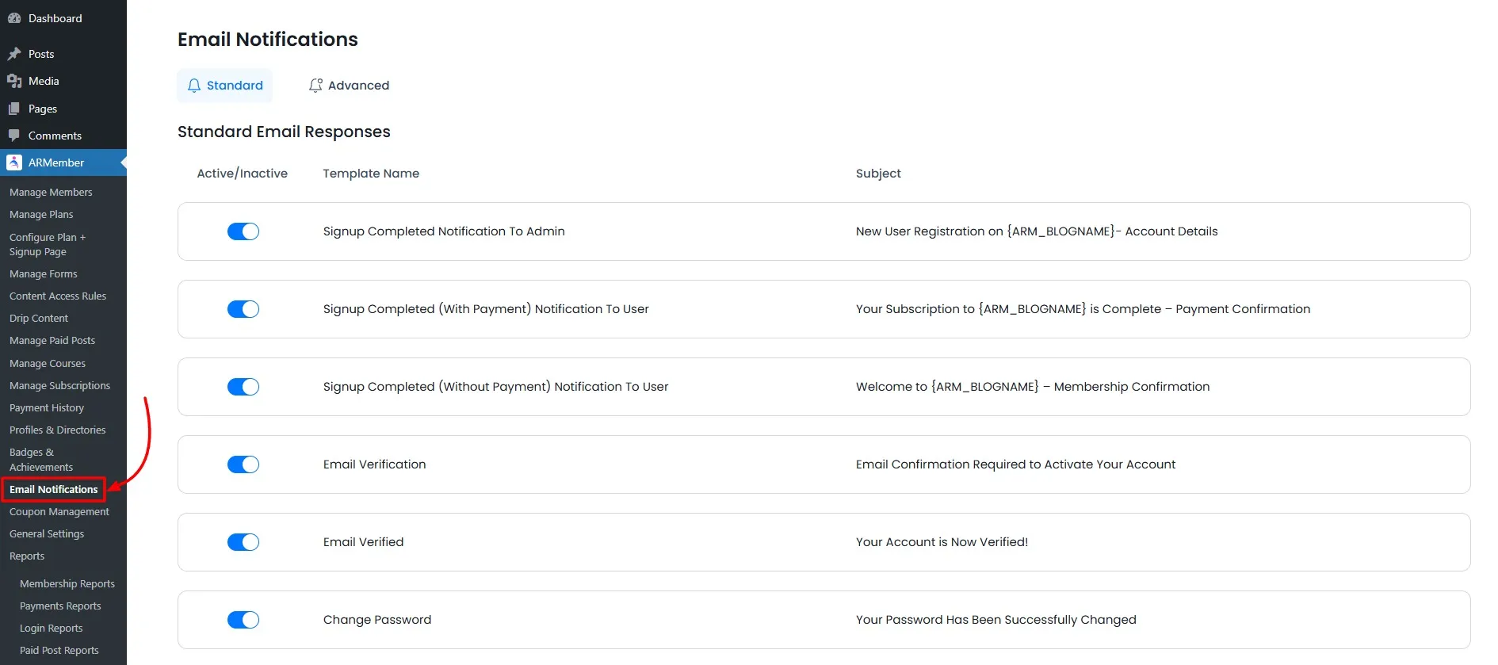Click subject 'Welcome to {ARM_BLOGNAME} – Membership Confirmation'
This screenshot has height=665, width=1498.
pyautogui.click(x=1033, y=387)
